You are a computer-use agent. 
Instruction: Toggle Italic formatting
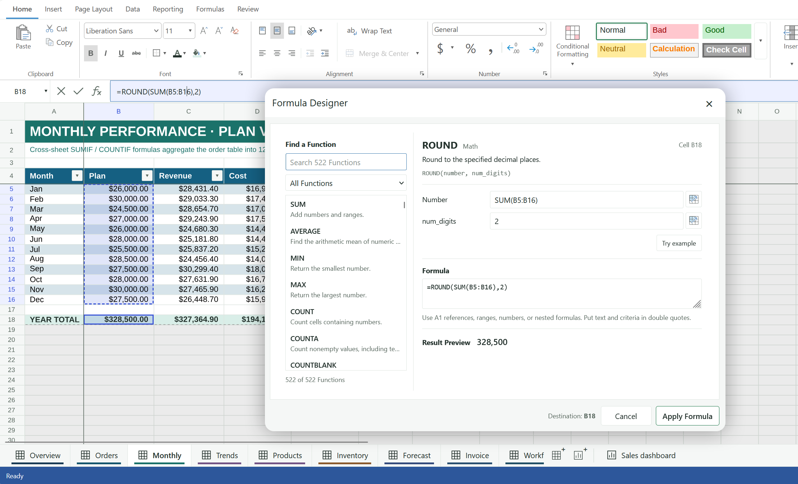click(106, 53)
